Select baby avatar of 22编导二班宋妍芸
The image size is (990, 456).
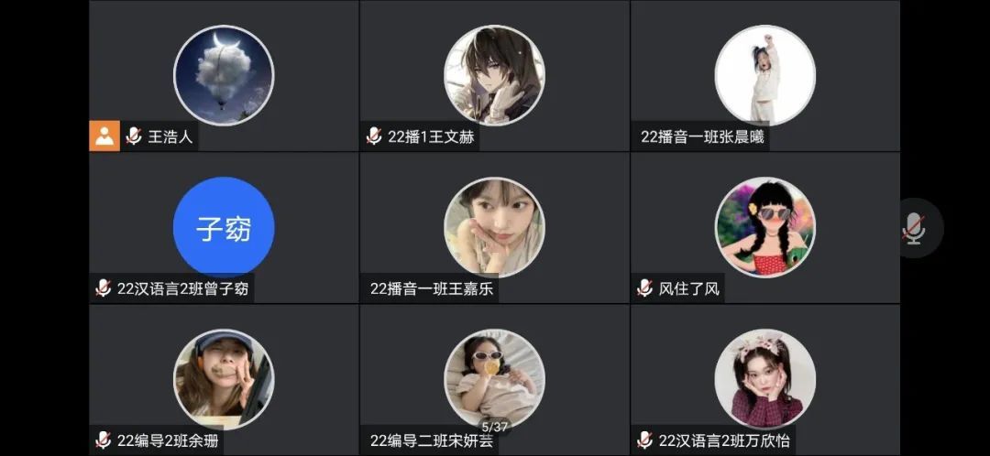494,379
